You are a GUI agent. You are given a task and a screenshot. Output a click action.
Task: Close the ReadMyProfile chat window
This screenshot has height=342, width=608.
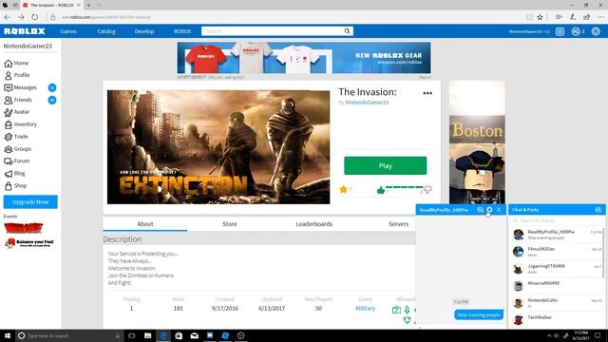point(499,210)
